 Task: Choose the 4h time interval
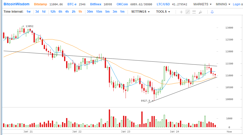(67, 12)
